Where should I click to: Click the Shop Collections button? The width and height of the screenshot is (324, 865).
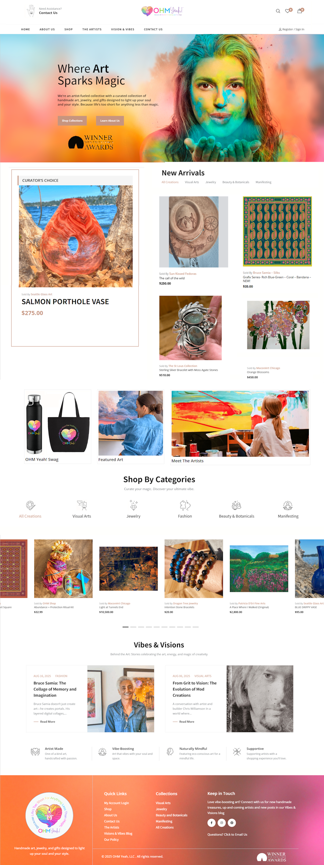(72, 121)
